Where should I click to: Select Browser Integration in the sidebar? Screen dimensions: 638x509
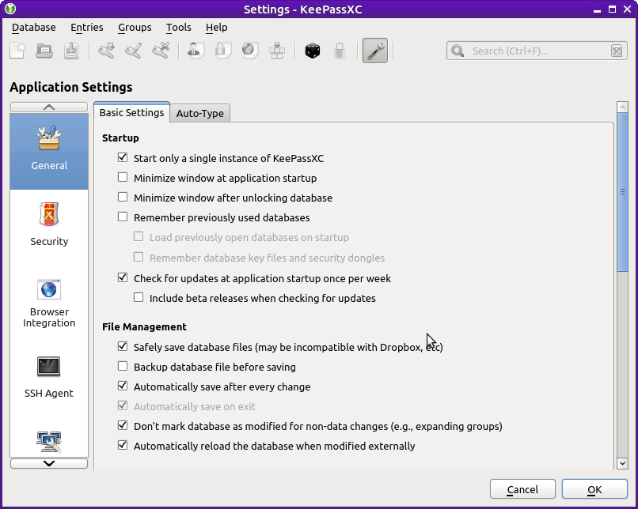tap(48, 301)
